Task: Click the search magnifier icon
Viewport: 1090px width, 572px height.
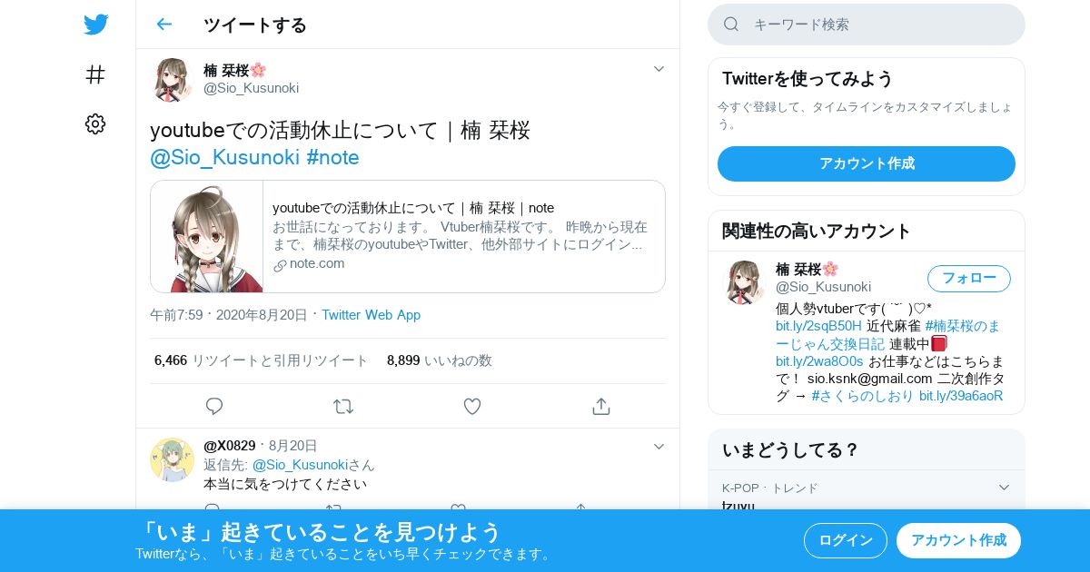Action: coord(731,25)
